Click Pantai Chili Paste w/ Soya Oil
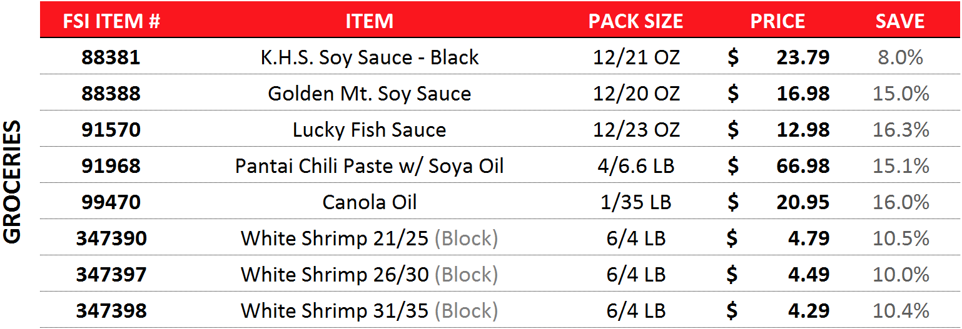Image resolution: width=962 pixels, height=329 pixels. (369, 166)
